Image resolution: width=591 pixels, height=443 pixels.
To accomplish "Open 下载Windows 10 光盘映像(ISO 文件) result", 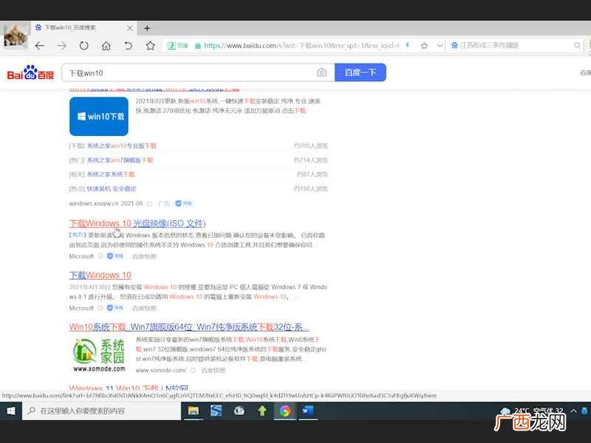I will coord(137,224).
